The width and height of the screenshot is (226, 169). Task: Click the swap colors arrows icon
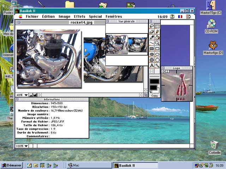point(151,92)
